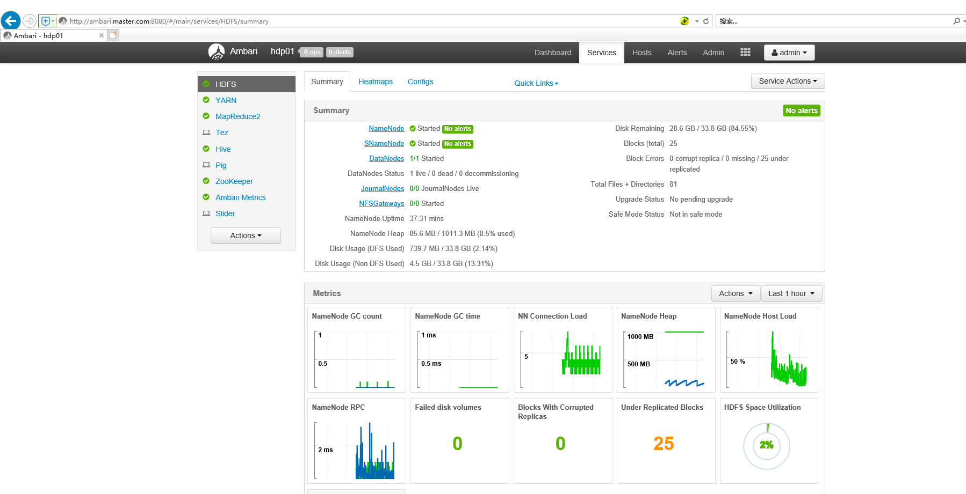Expand Quick Links dropdown
This screenshot has height=494, width=966.
pos(536,83)
